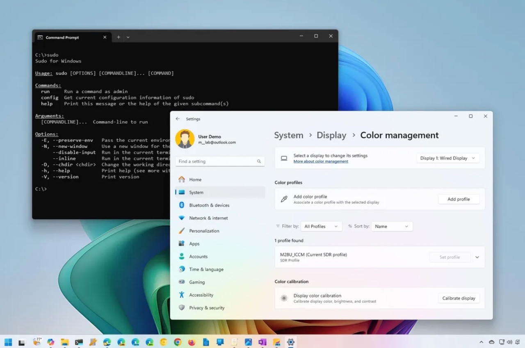This screenshot has height=348, width=525.
Task: Select the Command Prompt tab
Action: 62,37
